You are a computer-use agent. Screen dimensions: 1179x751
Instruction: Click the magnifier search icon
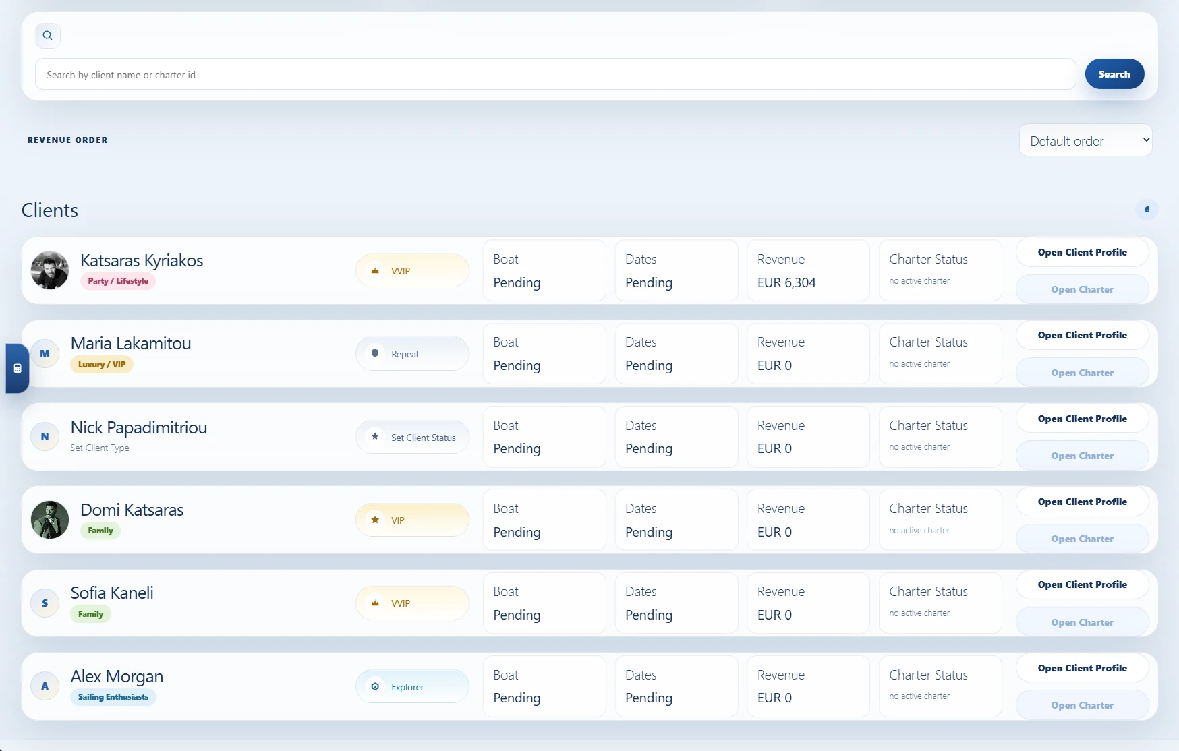click(x=47, y=35)
